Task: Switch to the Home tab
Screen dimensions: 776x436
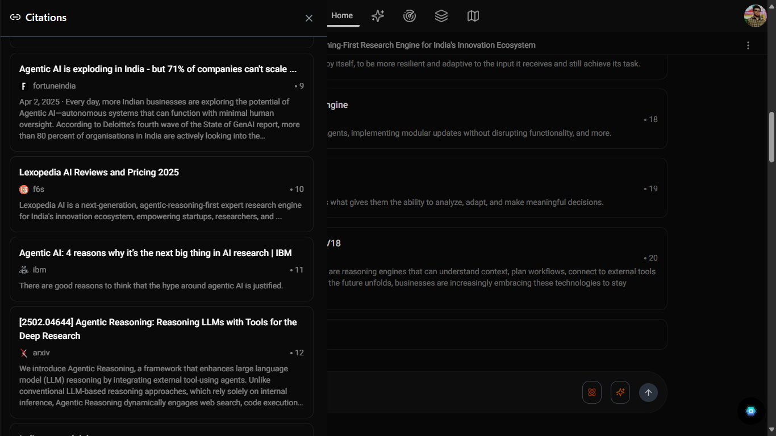Action: pyautogui.click(x=342, y=16)
